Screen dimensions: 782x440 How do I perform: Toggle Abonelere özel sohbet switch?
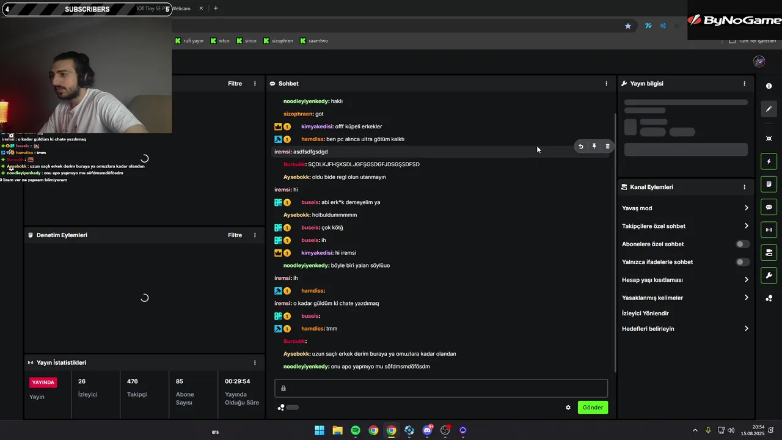click(742, 244)
